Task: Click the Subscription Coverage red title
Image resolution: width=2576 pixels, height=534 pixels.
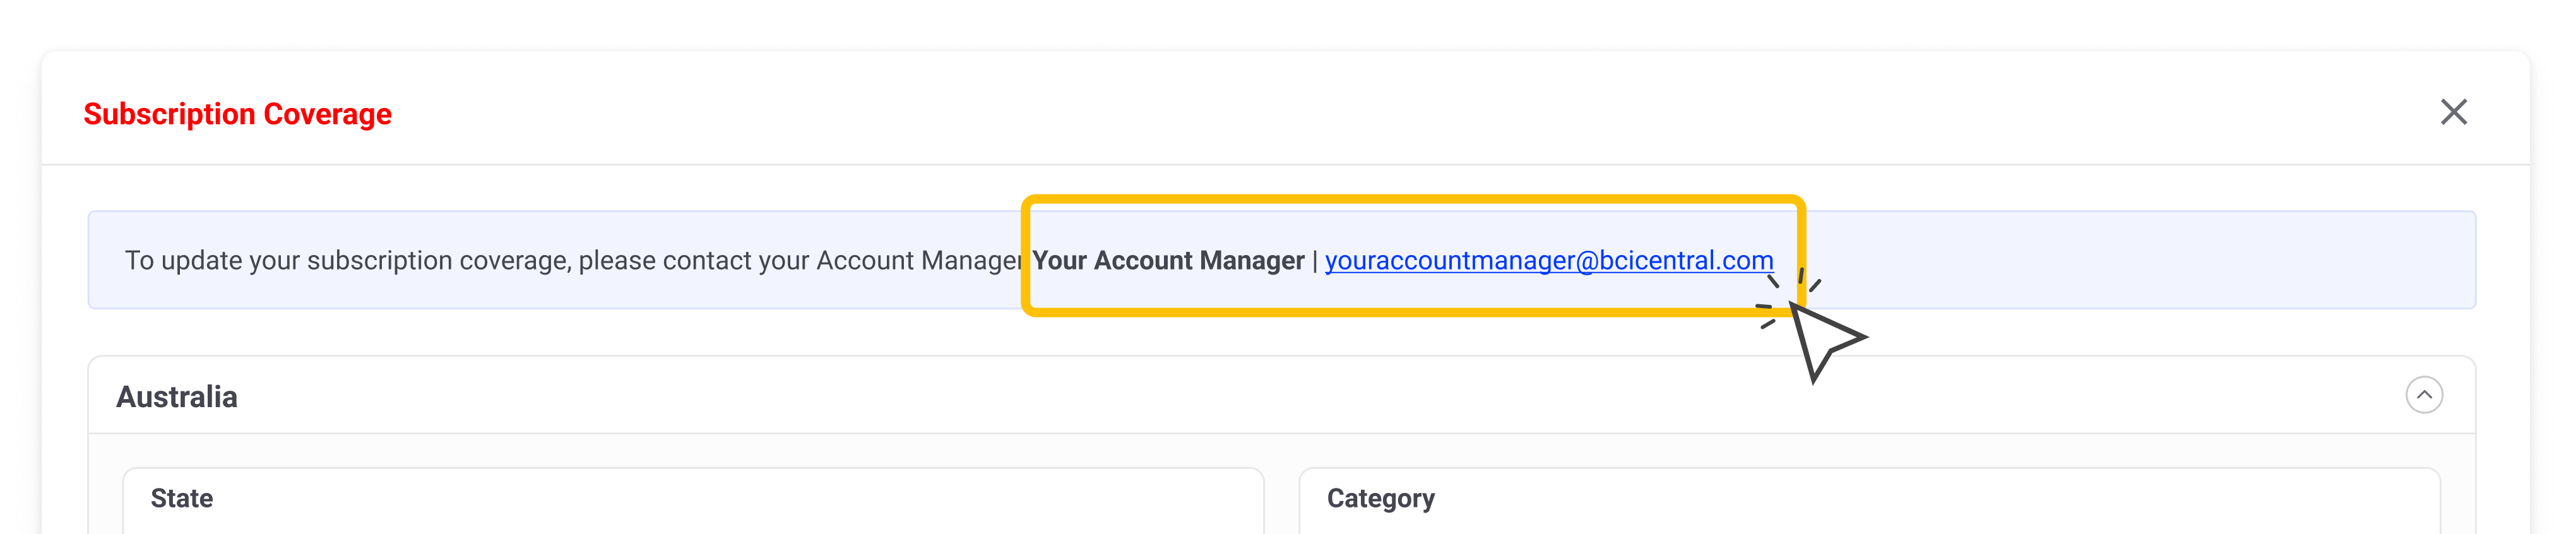Action: [x=237, y=114]
